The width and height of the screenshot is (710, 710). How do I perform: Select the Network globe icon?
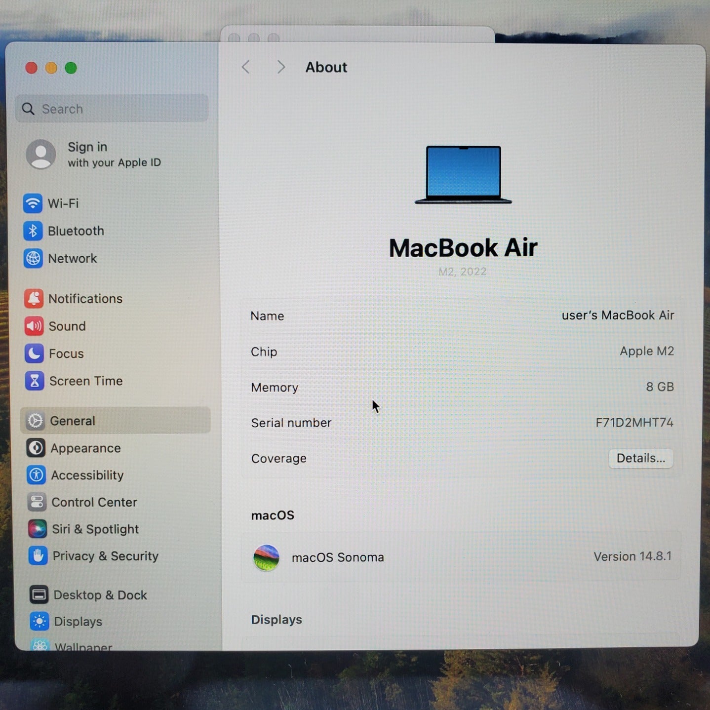(33, 259)
